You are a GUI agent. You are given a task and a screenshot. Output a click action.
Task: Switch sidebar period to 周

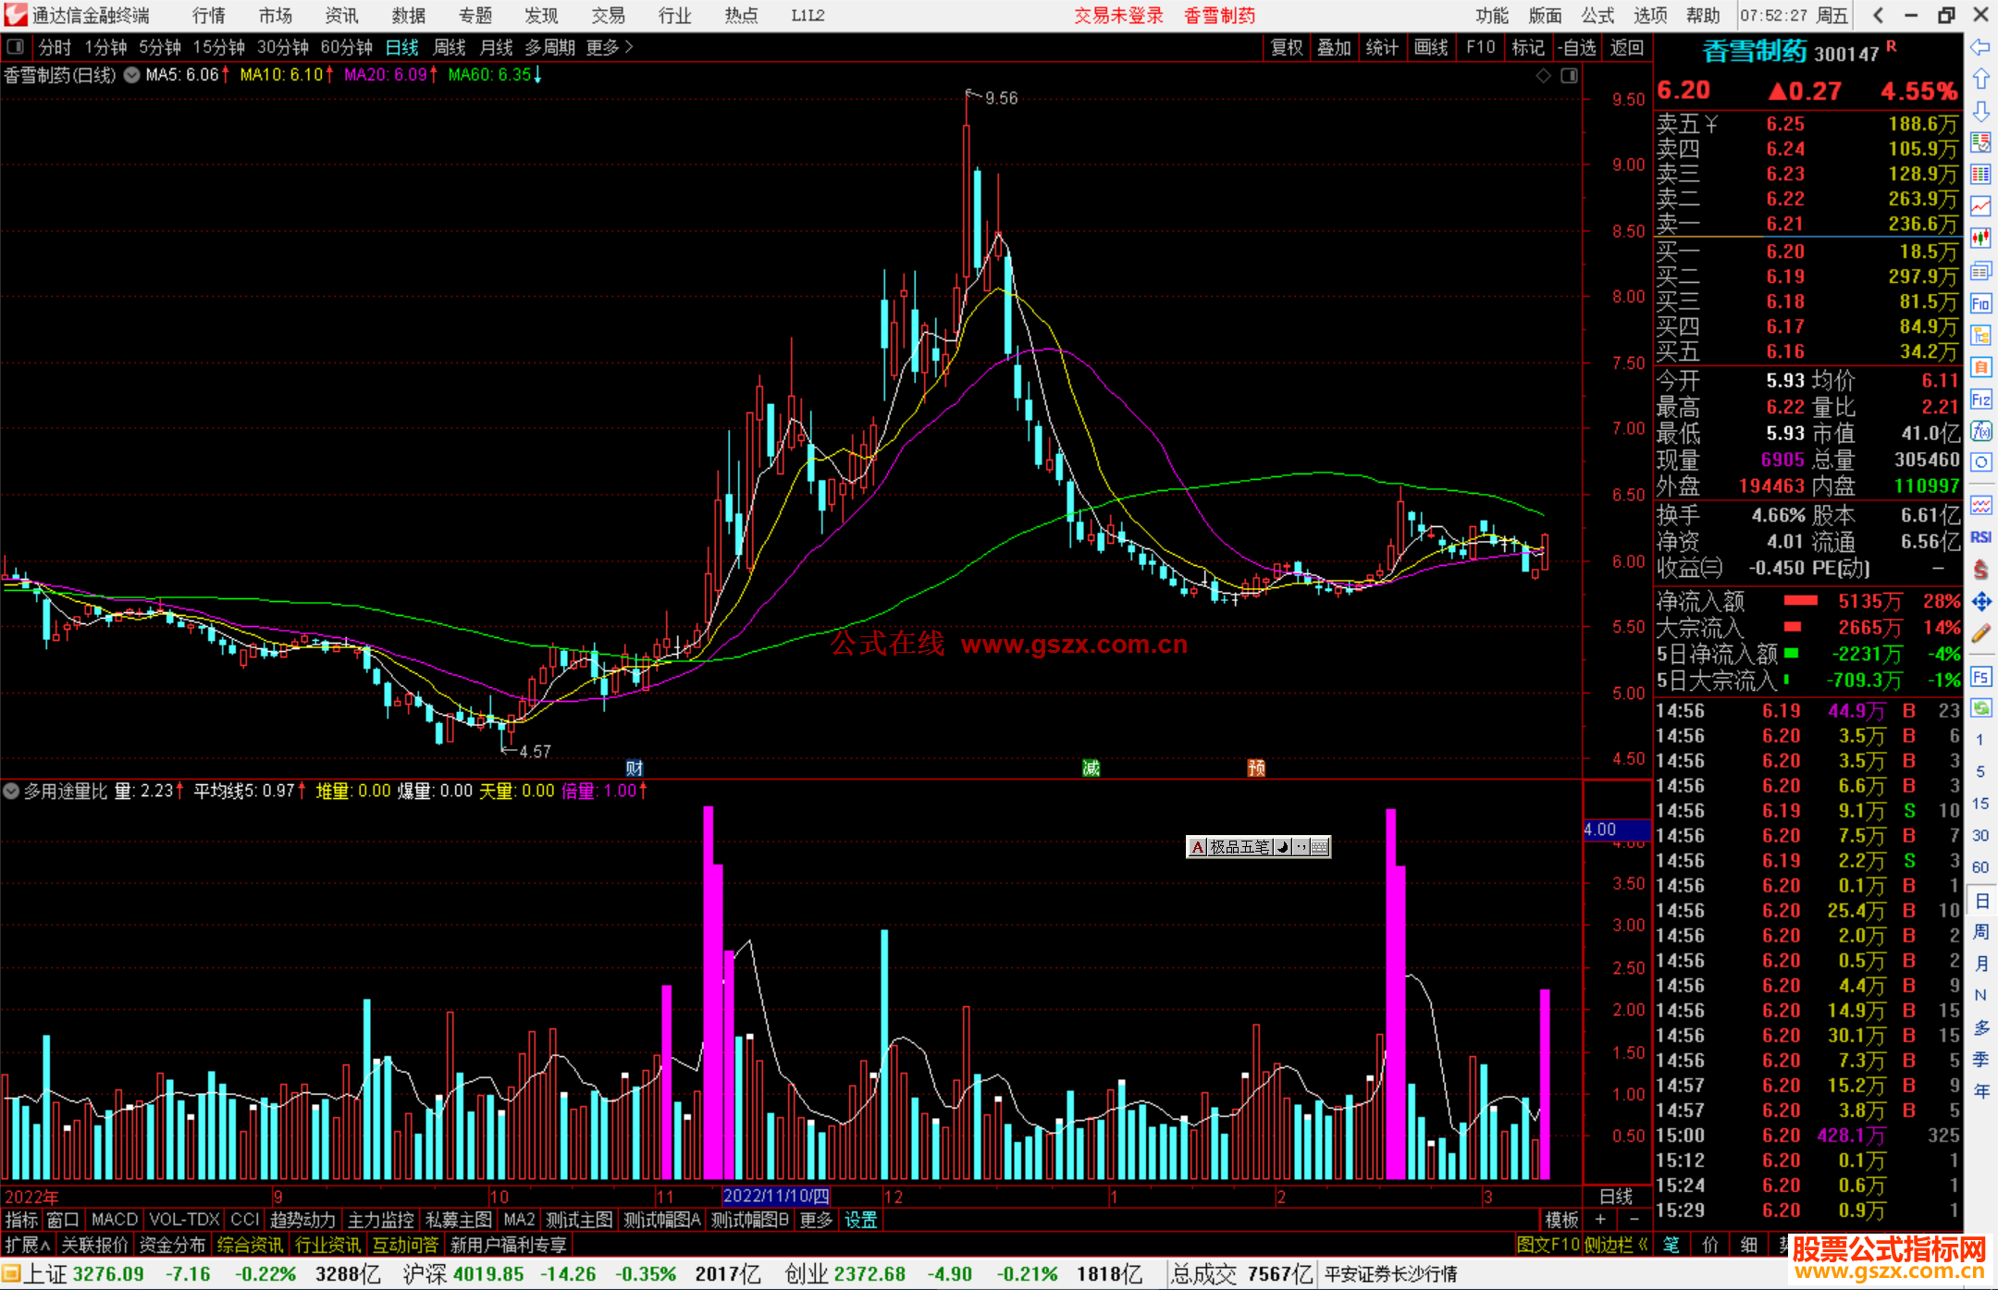1980,932
